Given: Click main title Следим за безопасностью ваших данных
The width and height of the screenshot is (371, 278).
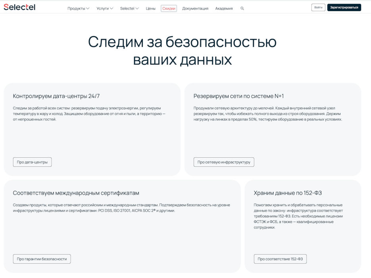Looking at the screenshot, I should tap(182, 51).
